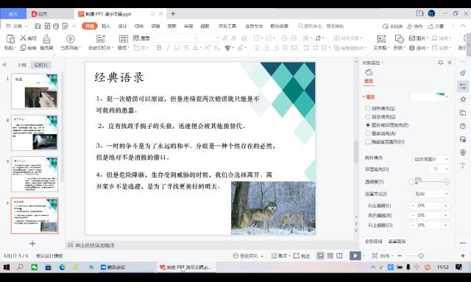The width and height of the screenshot is (471, 282).
Task: Click the help question-mark sidebar icon
Action: pos(463,126)
